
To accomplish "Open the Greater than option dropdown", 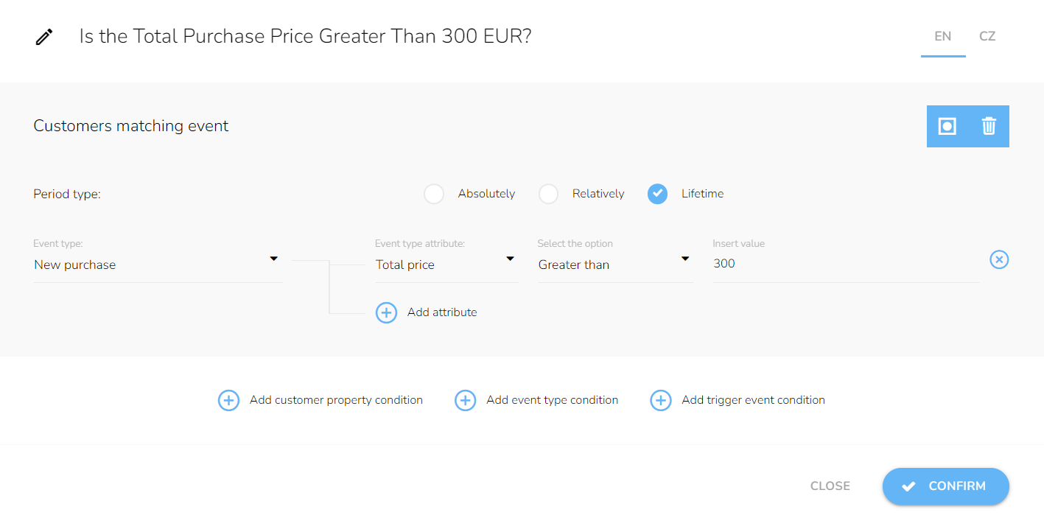I will (x=615, y=265).
